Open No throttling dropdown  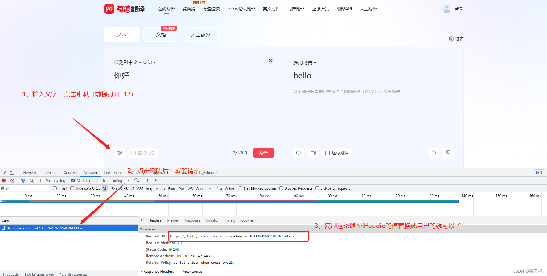pyautogui.click(x=116, y=181)
